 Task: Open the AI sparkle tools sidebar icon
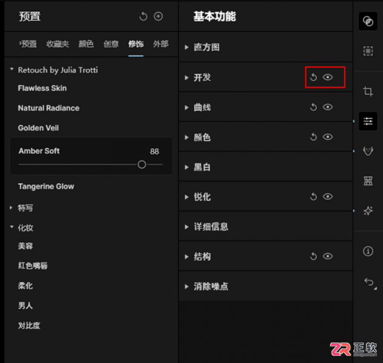pyautogui.click(x=368, y=211)
